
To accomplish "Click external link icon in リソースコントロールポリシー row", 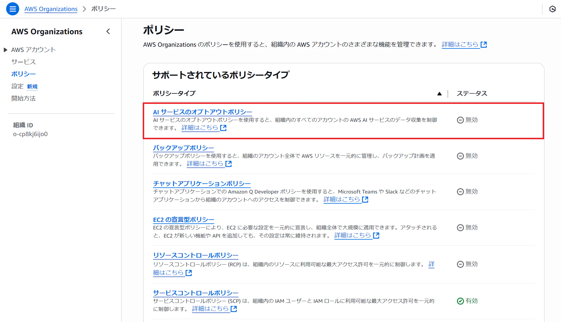I will coord(189,273).
